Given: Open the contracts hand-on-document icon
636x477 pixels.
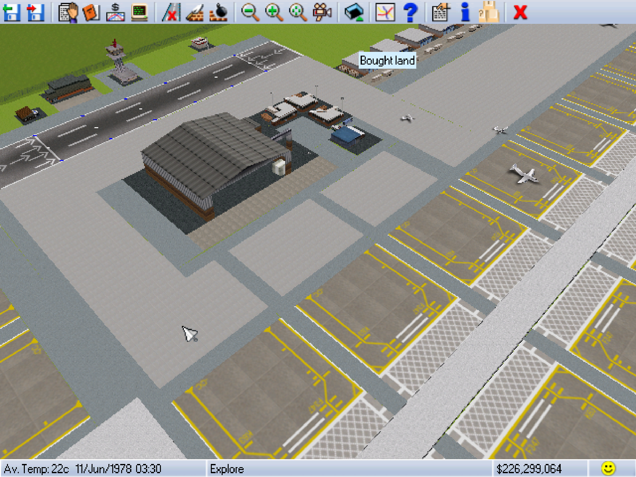Looking at the screenshot, I should [68, 12].
